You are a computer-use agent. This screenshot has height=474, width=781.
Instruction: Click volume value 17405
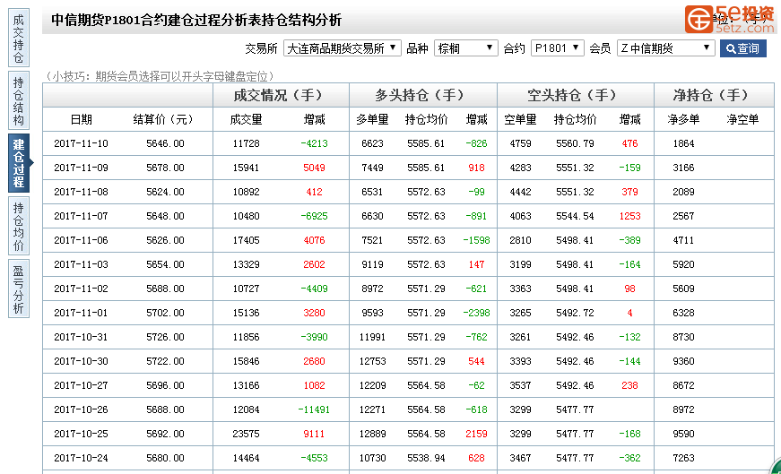click(246, 240)
